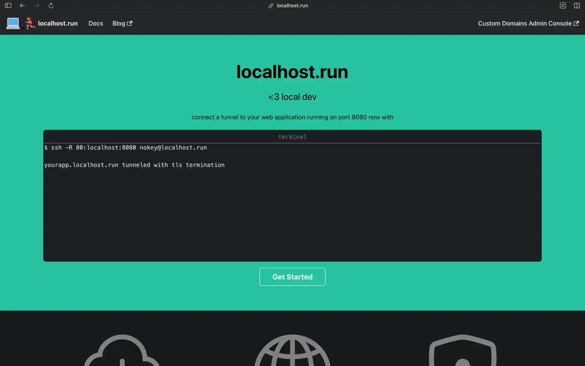
Task: Open the Blog menu item
Action: [x=119, y=23]
